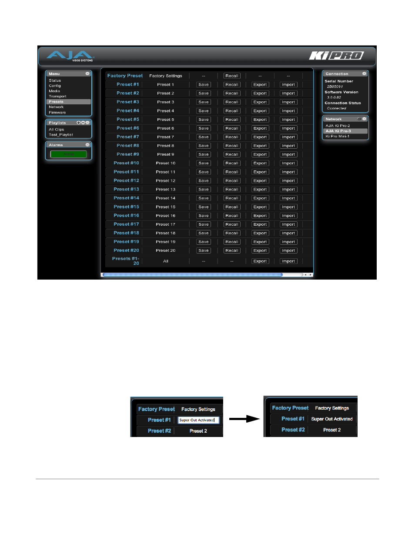Export Preset #1
This screenshot has height=537, width=415.
click(x=260, y=84)
